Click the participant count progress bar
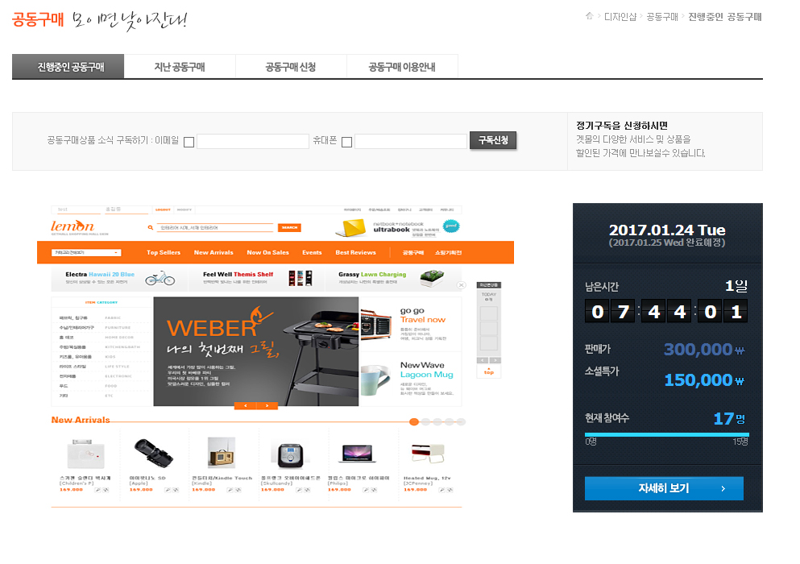Image resolution: width=800 pixels, height=564 pixels. point(667,434)
